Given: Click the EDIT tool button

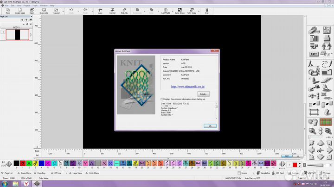Looking at the screenshot, I should coord(314,54).
